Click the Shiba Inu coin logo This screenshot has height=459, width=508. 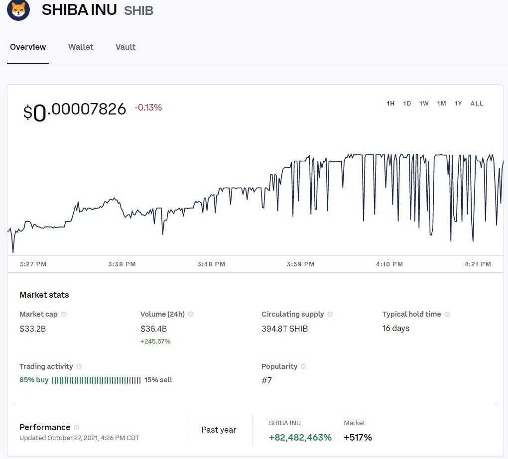pyautogui.click(x=18, y=10)
